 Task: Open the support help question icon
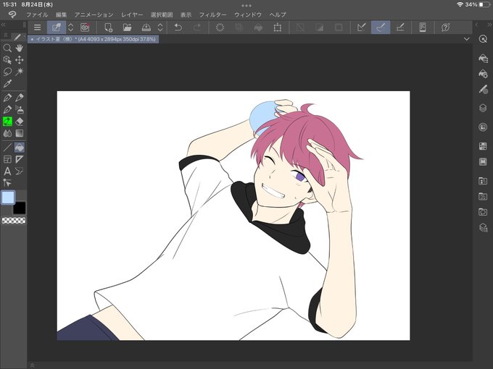click(445, 27)
